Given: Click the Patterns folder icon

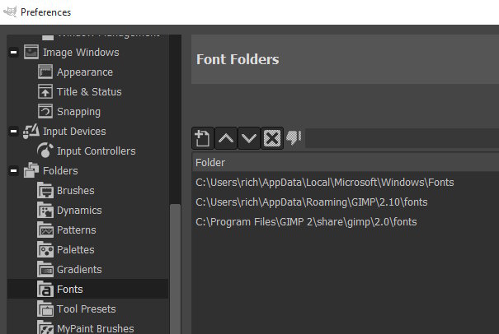Looking at the screenshot, I should pos(45,230).
